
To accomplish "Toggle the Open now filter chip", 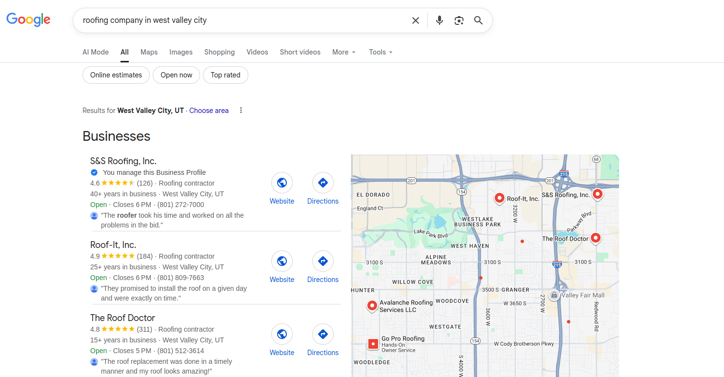I will click(x=176, y=75).
